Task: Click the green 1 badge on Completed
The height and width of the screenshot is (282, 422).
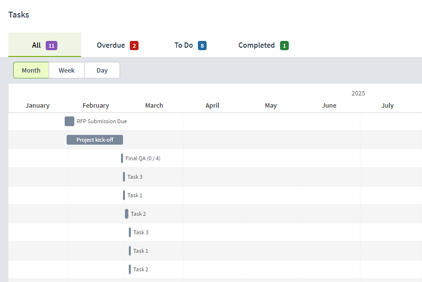Action: click(284, 46)
